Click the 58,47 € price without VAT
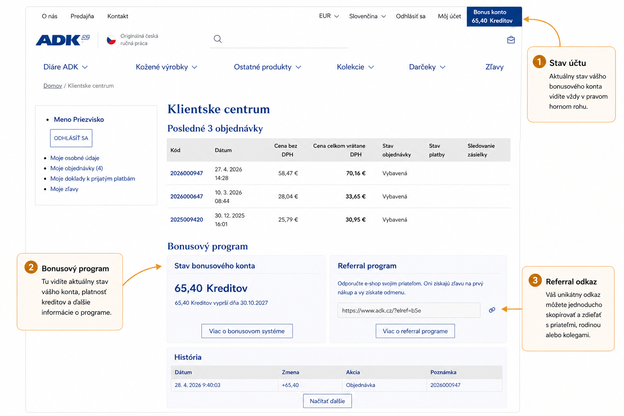This screenshot has width=624, height=416. (288, 173)
